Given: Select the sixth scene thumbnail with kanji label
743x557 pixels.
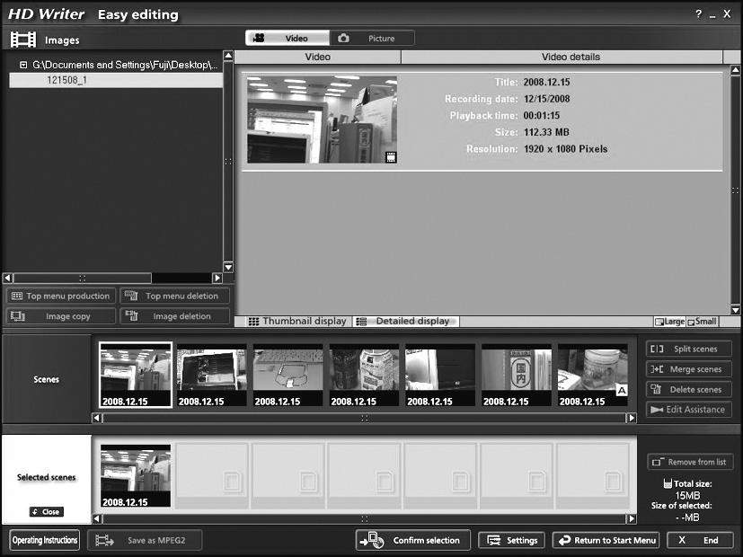Looking at the screenshot, I should coord(517,375).
